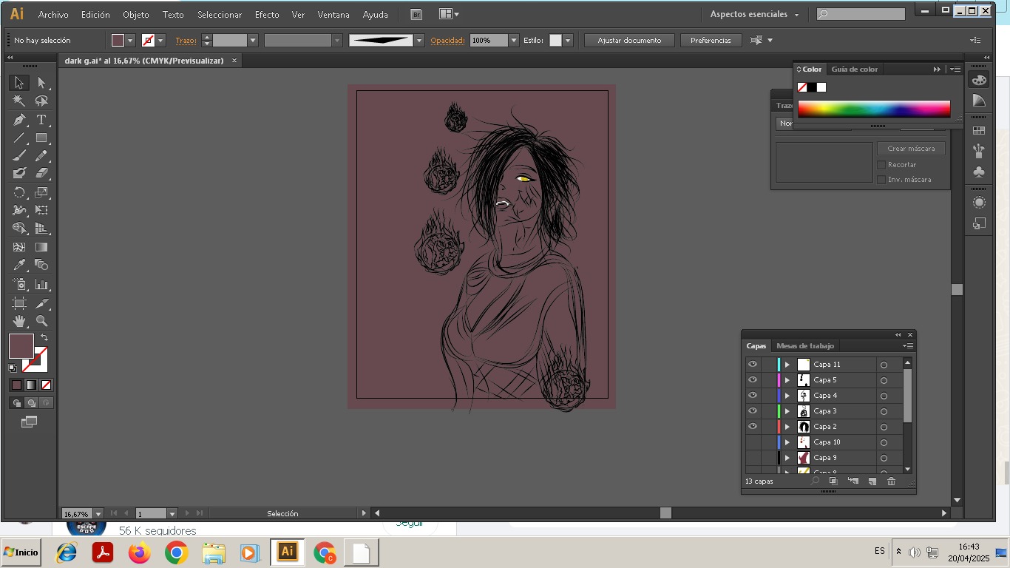Screen dimensions: 1010x568
Task: Hide Capa 4 with its eye icon
Action: (753, 395)
